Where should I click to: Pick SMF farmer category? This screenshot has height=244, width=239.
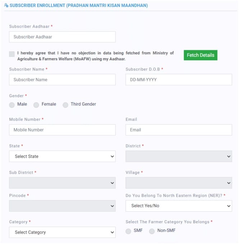click(128, 231)
